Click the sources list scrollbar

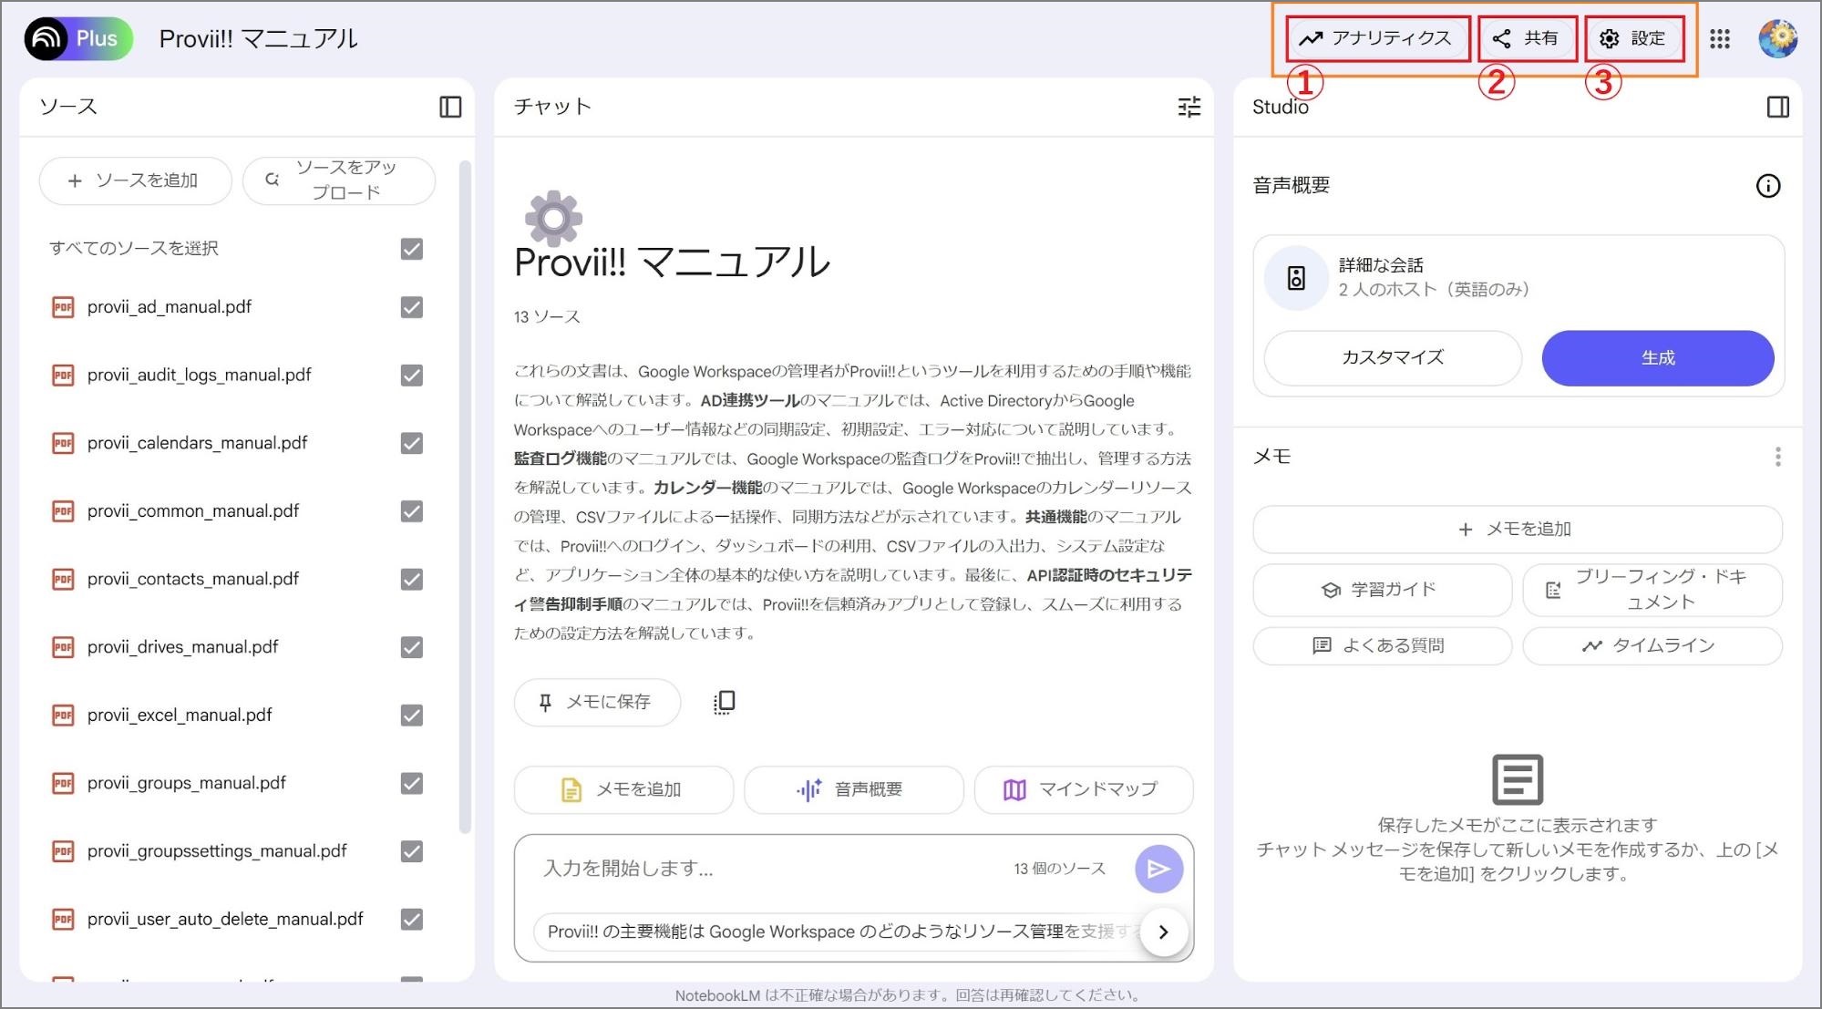[x=465, y=497]
